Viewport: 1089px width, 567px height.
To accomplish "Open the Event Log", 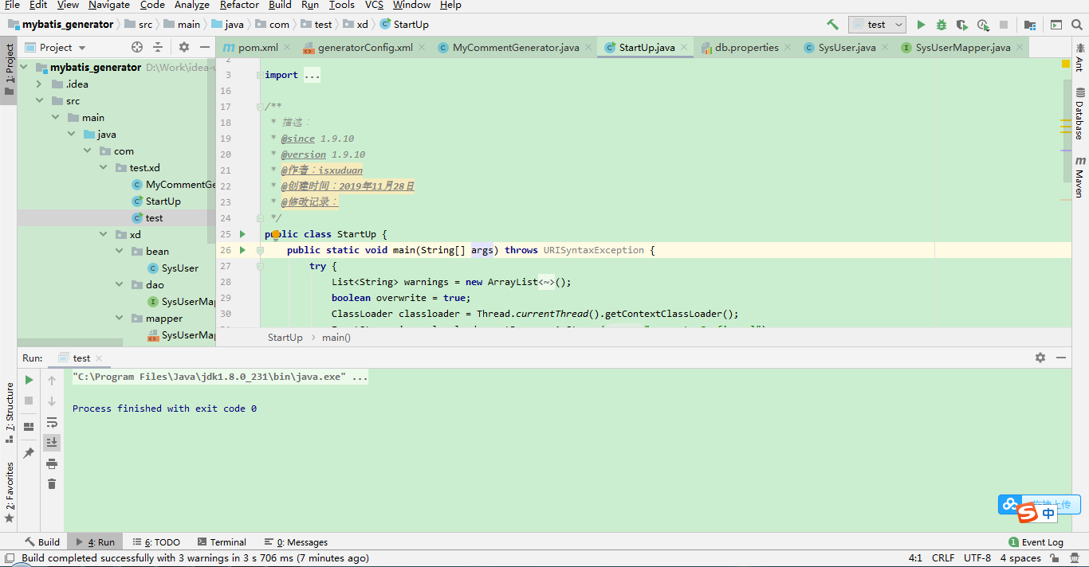I will point(1036,542).
